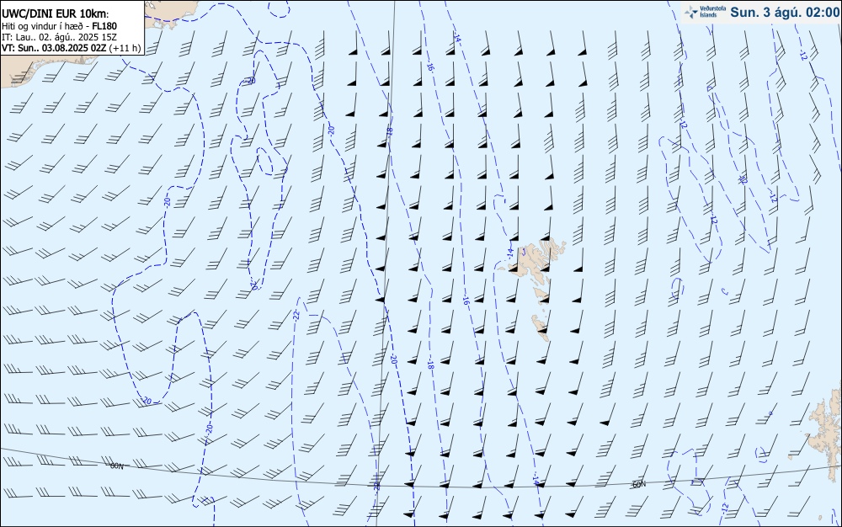Click the "IT: Lau.. 02. ágú.. 2025 15Z" line
Image resolution: width=842 pixels, height=527 pixels.
pos(59,37)
